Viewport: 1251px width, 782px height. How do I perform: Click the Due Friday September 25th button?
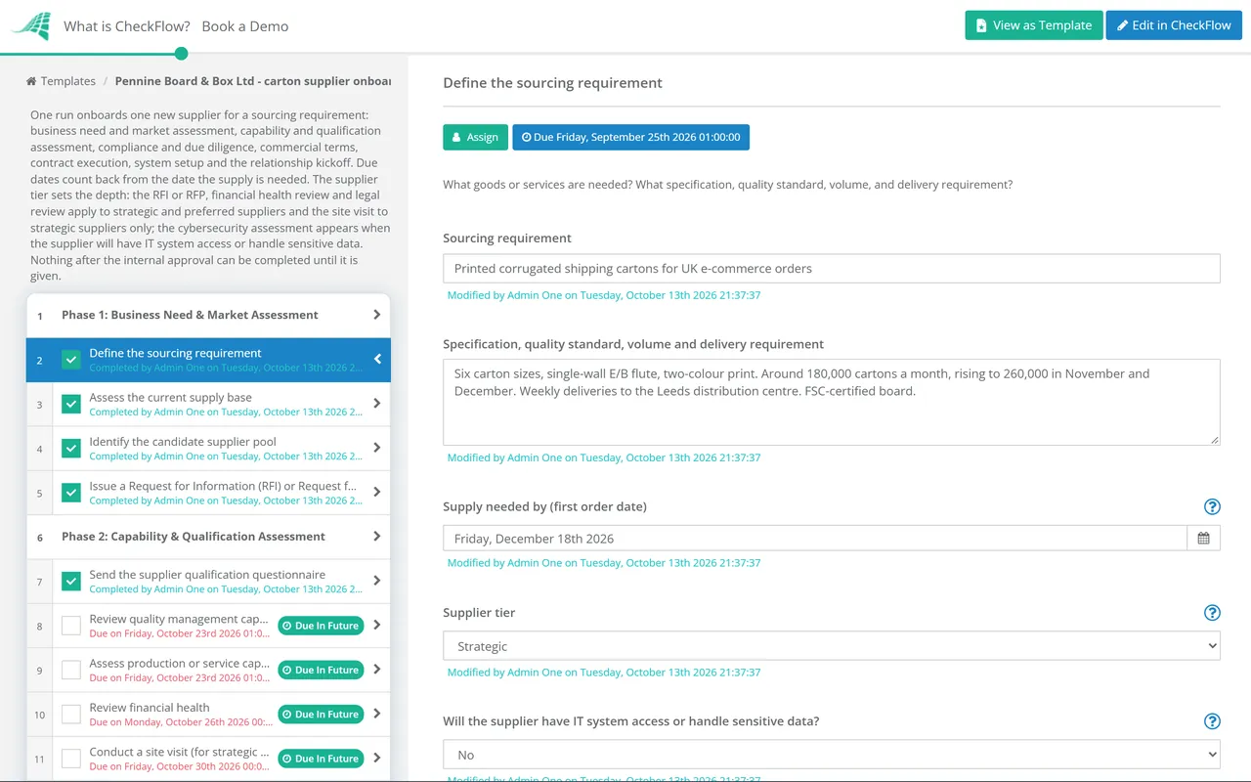tap(630, 137)
